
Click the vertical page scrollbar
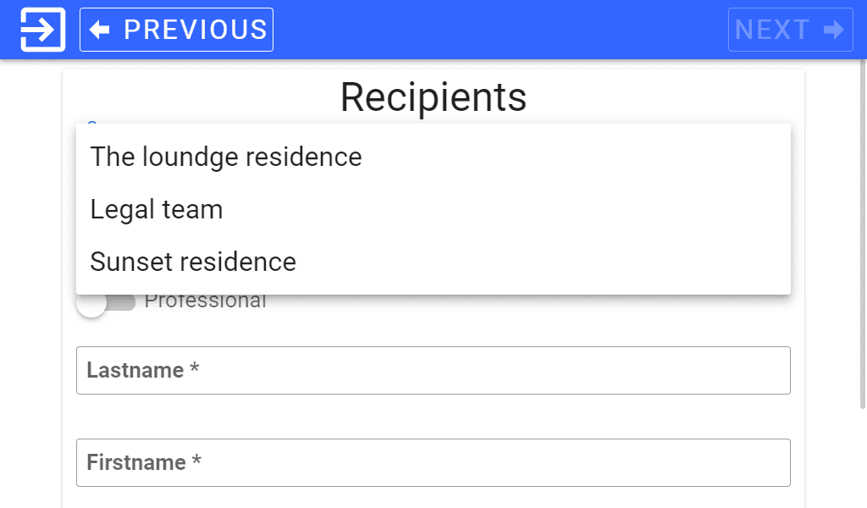[x=861, y=254]
